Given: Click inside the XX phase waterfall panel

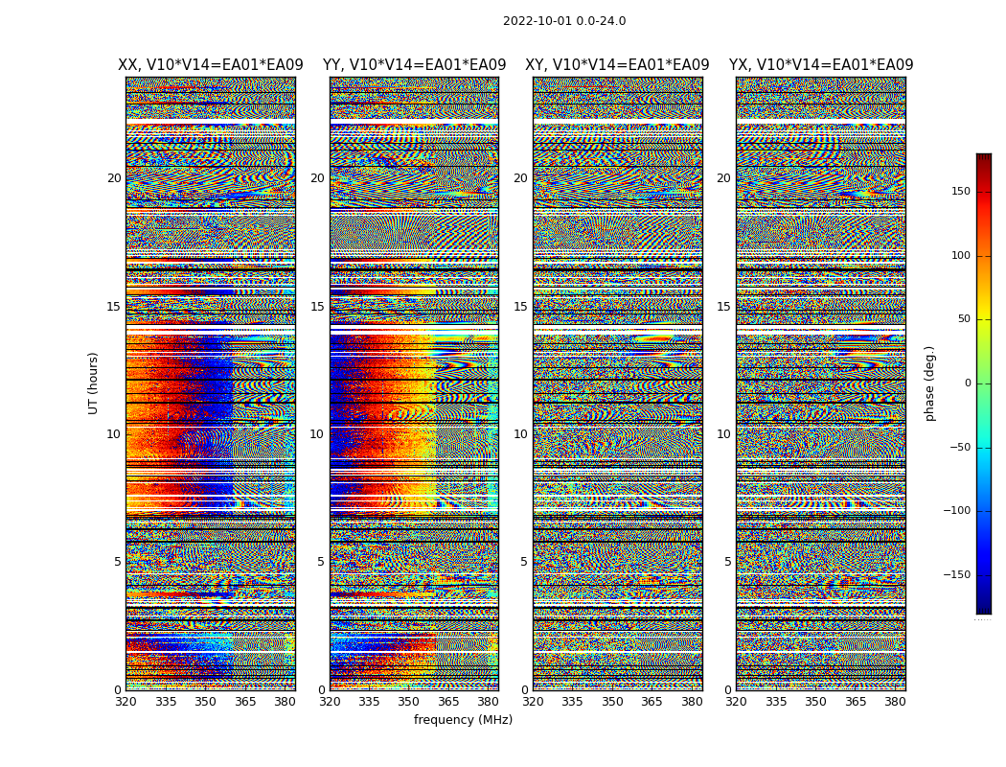Looking at the screenshot, I should 210,383.
